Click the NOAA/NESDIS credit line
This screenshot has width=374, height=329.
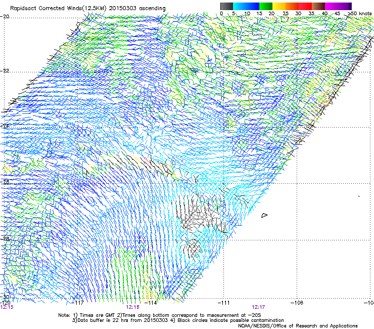pos(298,326)
